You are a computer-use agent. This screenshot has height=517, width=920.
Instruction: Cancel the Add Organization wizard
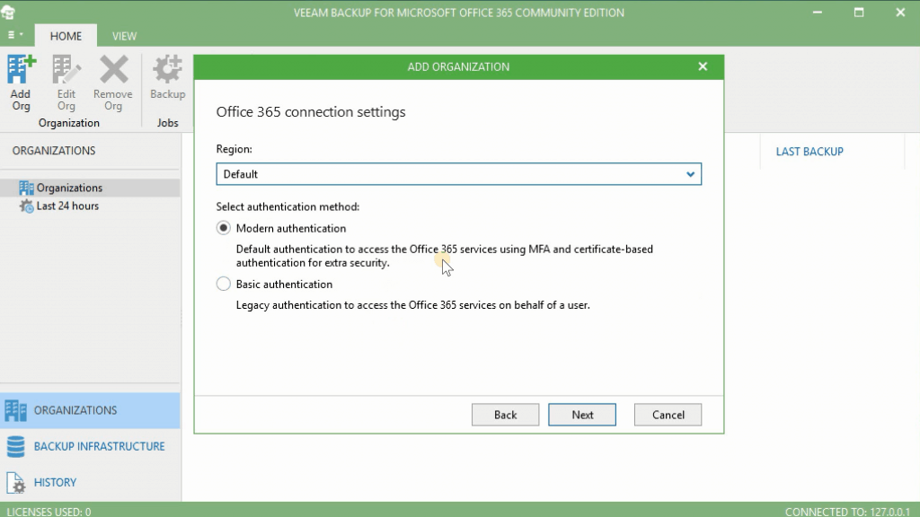coord(668,415)
